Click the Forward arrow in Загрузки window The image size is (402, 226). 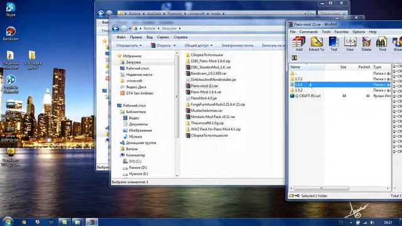124,28
